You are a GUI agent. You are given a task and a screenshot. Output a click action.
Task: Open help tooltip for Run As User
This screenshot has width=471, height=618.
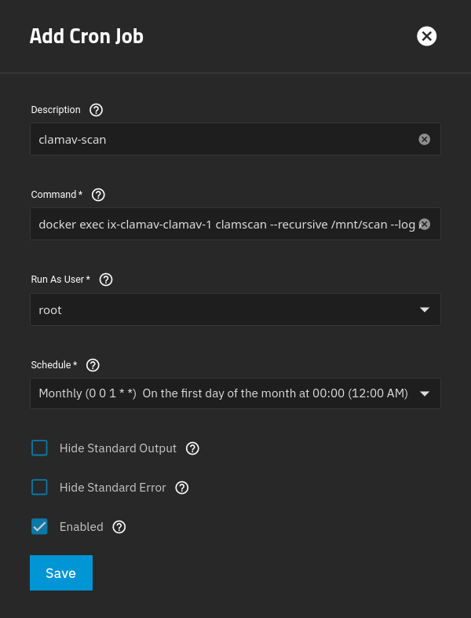(x=106, y=280)
